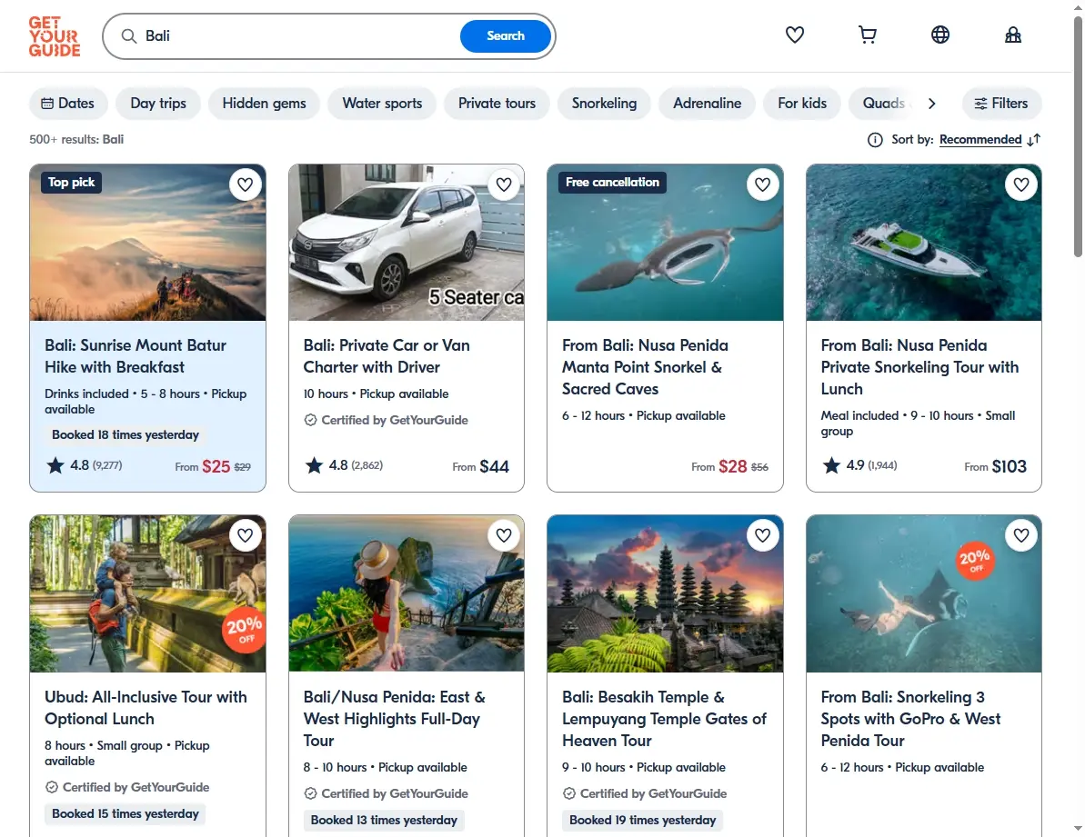Select the Hidden gems filter chip
This screenshot has height=837, width=1085.
tap(264, 104)
